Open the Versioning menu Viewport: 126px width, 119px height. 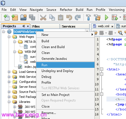click(117, 10)
